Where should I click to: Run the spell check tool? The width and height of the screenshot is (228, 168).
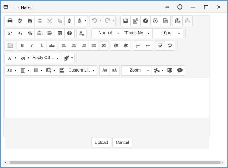[x=20, y=21]
